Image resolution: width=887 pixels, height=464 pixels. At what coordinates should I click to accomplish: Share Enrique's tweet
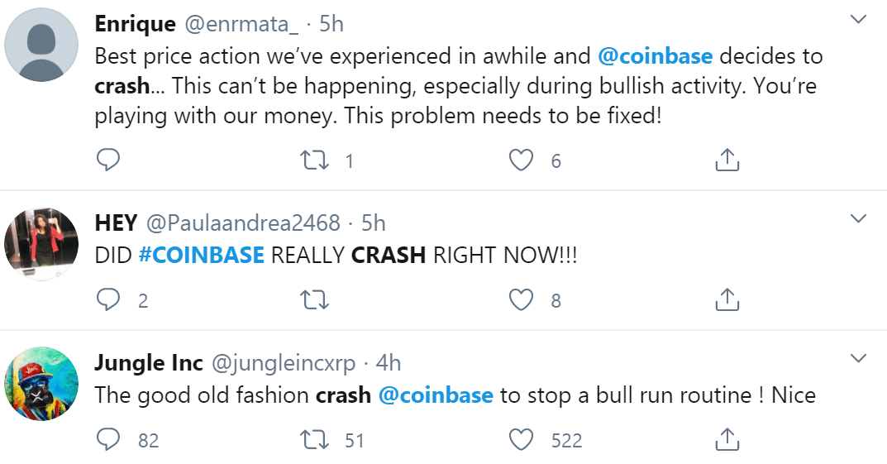click(x=726, y=160)
